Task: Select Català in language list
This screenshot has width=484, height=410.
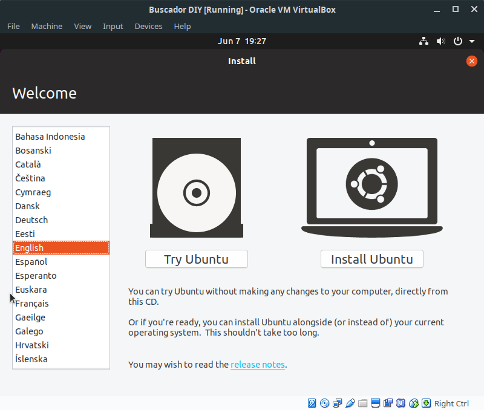Action: click(61, 164)
